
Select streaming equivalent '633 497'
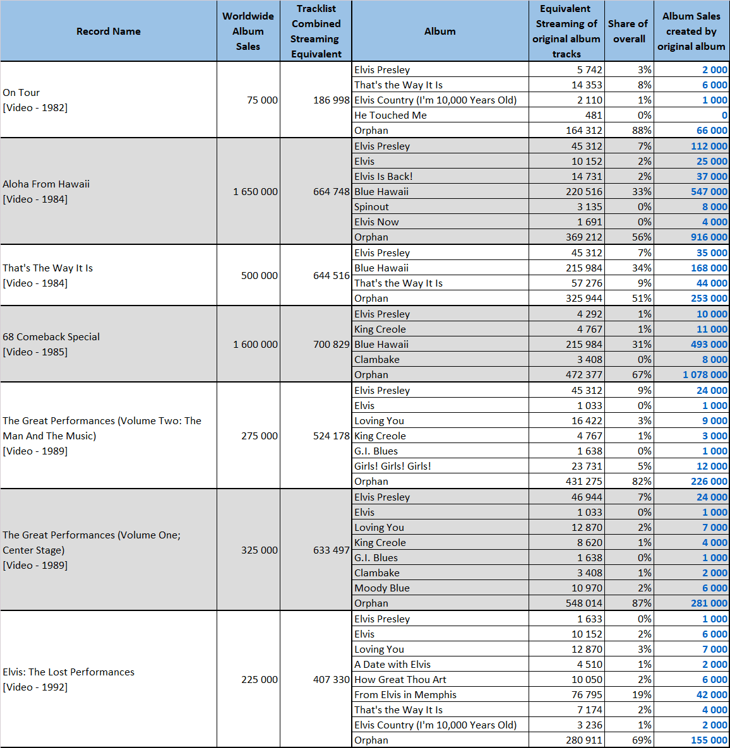click(x=331, y=550)
